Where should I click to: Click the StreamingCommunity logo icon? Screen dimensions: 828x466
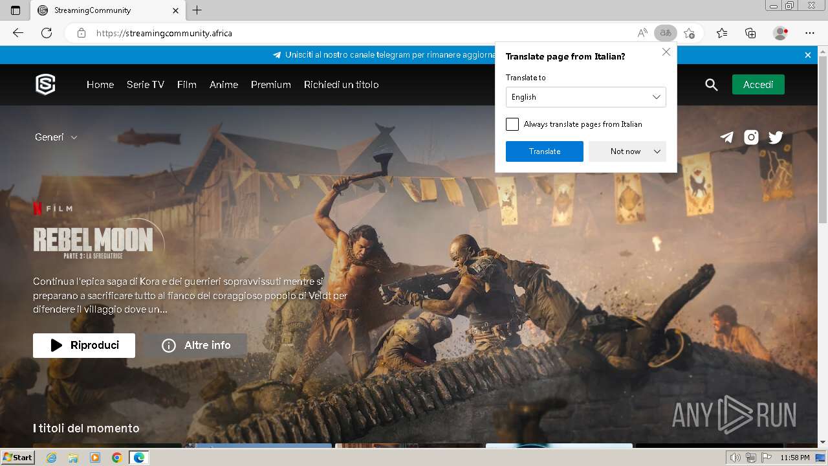[x=45, y=84]
